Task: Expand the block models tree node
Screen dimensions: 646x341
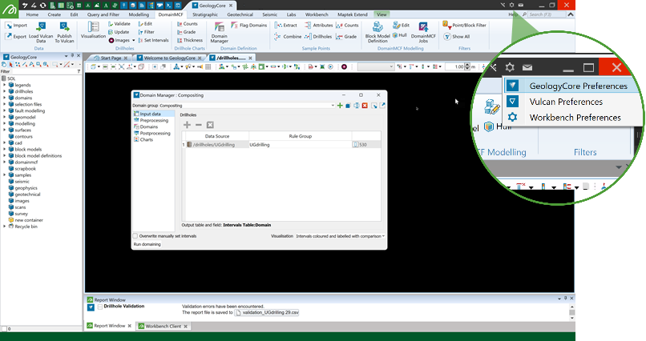Action: point(5,150)
